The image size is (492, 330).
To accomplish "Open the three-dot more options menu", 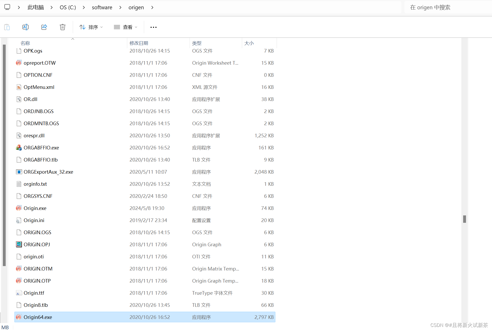I will pyautogui.click(x=154, y=27).
